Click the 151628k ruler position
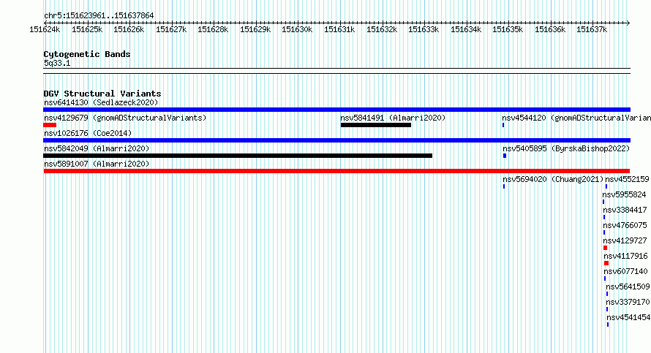 [x=213, y=29]
